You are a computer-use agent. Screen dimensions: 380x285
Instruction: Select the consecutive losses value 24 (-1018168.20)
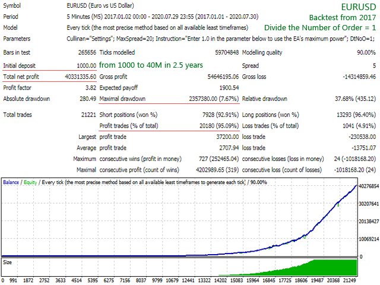(x=355, y=159)
